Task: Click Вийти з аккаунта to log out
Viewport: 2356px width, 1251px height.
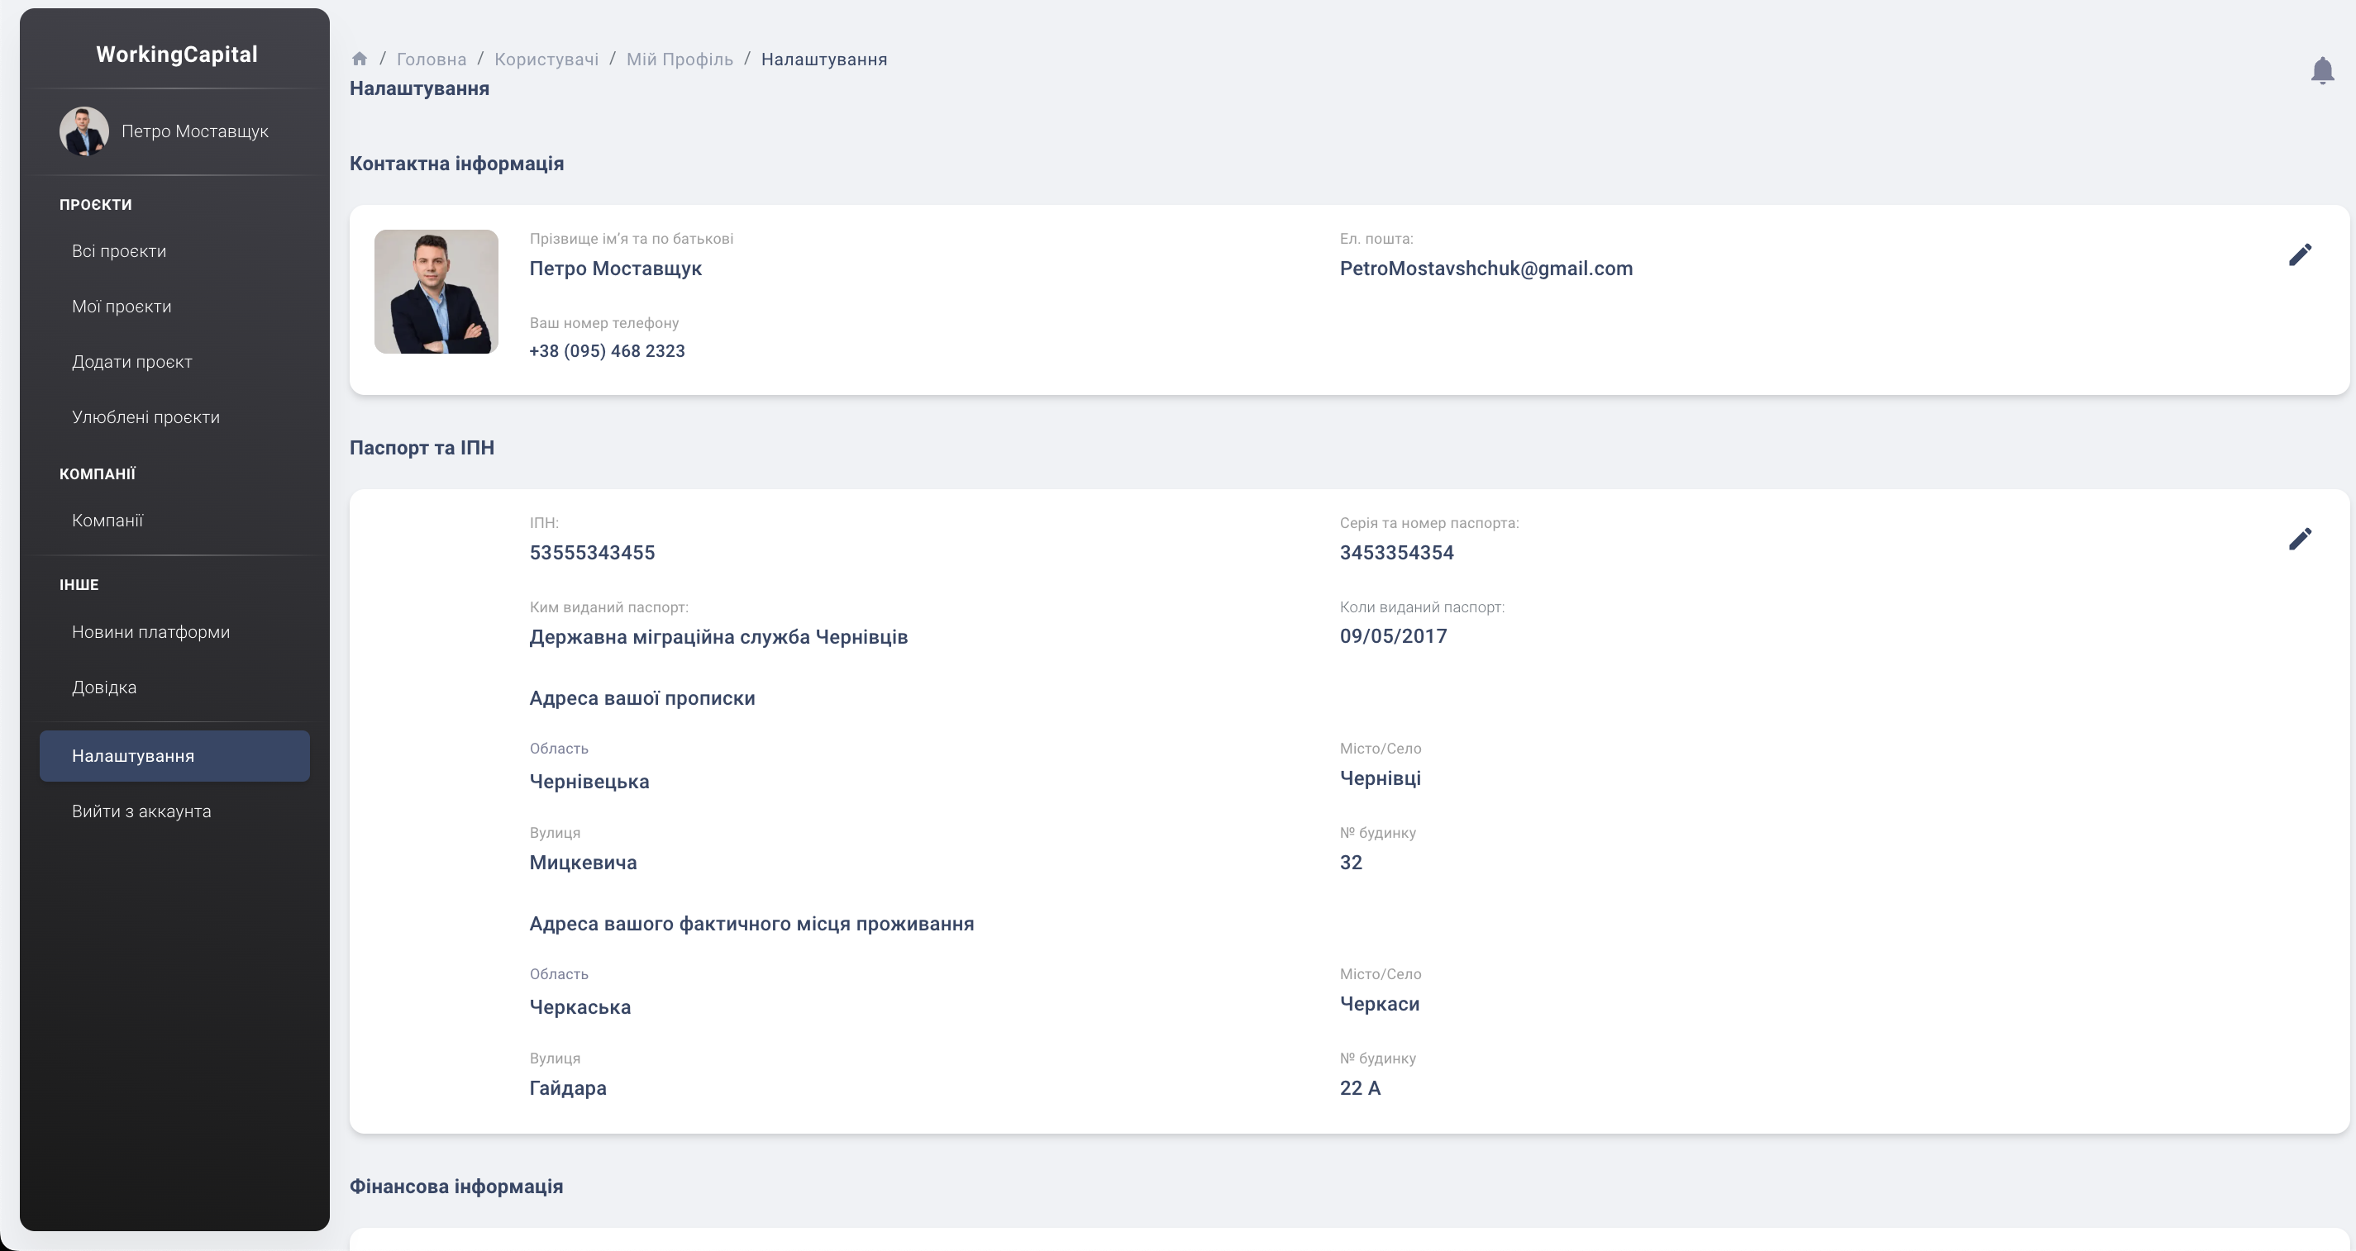Action: 141,812
